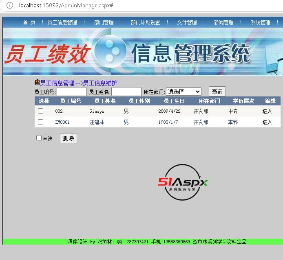Viewport: 283px width, 260px height.
Task: Click 进入 link for employee 002
Action: [267, 111]
